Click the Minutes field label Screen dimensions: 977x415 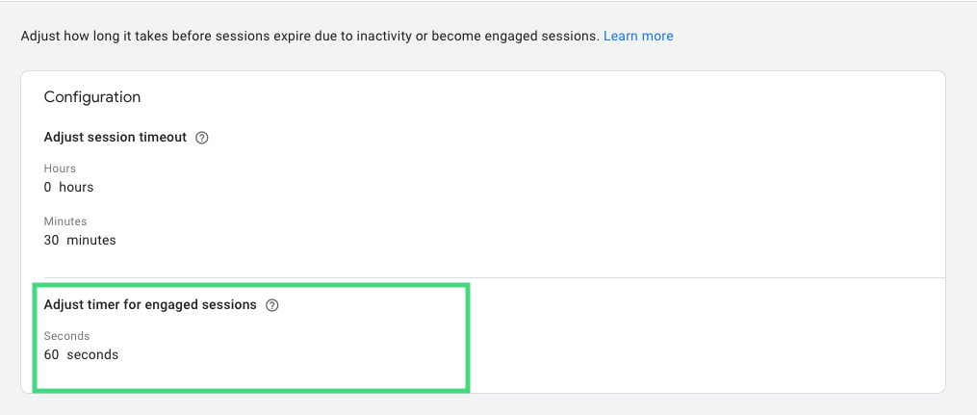click(x=65, y=221)
